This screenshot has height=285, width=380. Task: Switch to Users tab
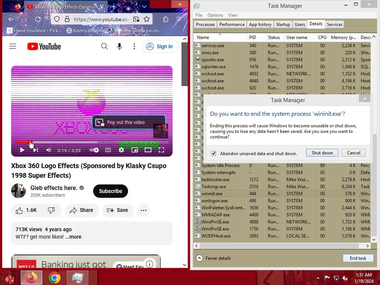(300, 24)
